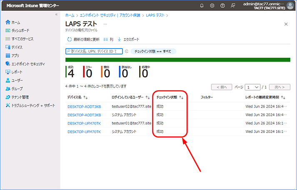Click the エンドポイント セキュリティ | アカウント保護 breadcrumb

click(x=110, y=15)
